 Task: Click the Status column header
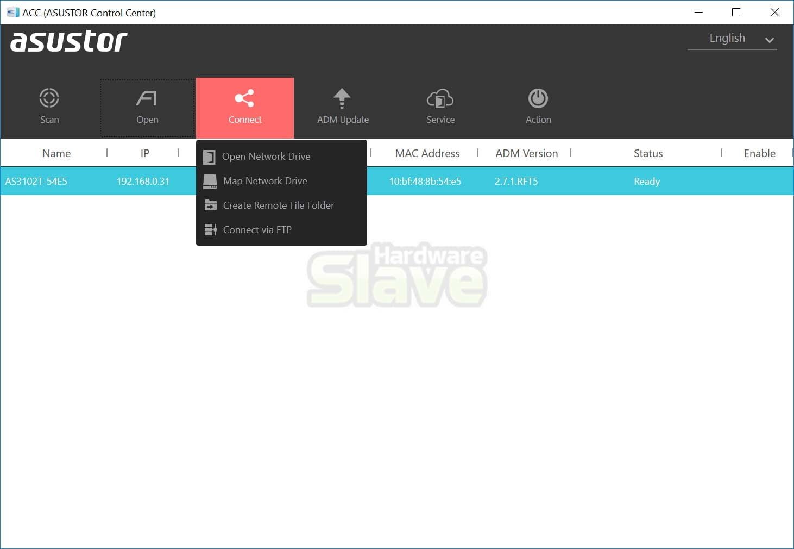pos(648,153)
